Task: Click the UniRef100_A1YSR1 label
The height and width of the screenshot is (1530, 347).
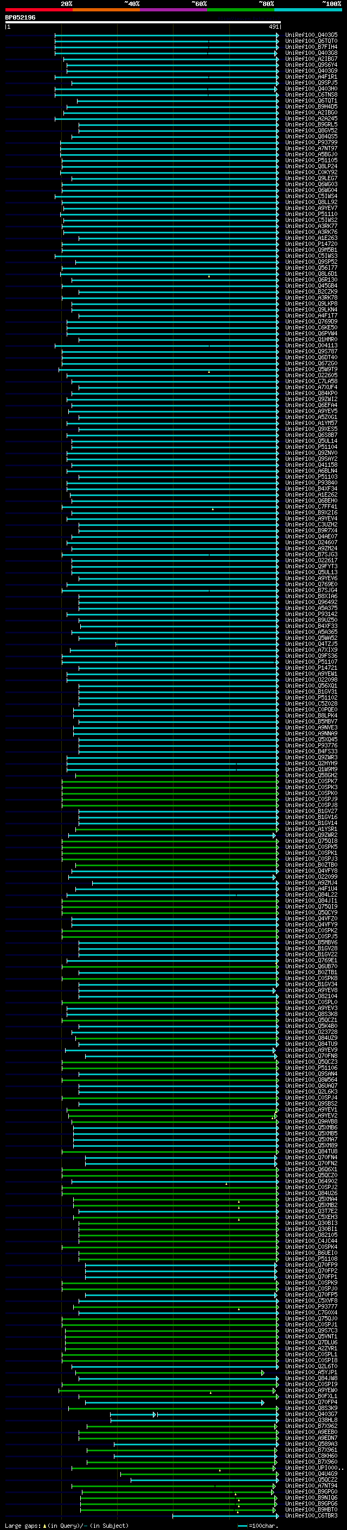Action: pyautogui.click(x=311, y=829)
